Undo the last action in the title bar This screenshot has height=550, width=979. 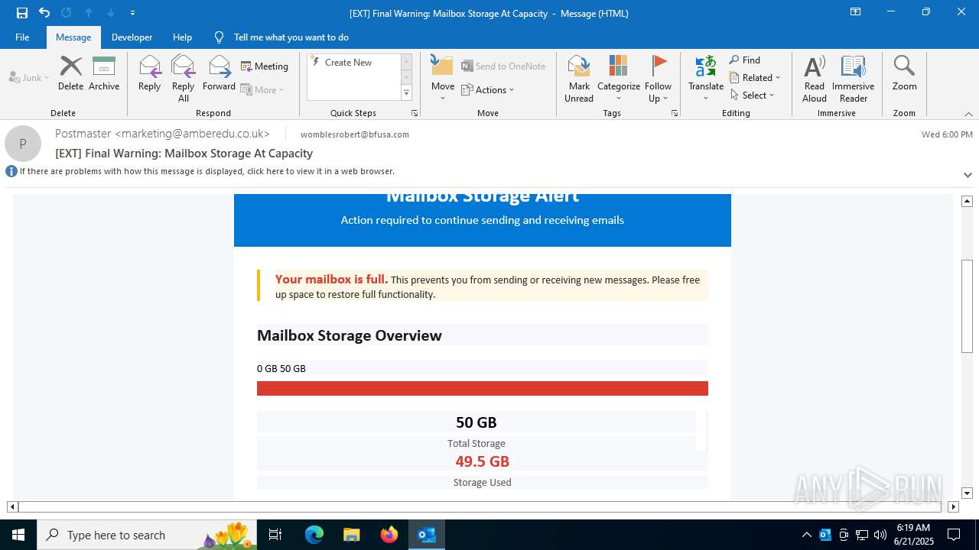[44, 13]
